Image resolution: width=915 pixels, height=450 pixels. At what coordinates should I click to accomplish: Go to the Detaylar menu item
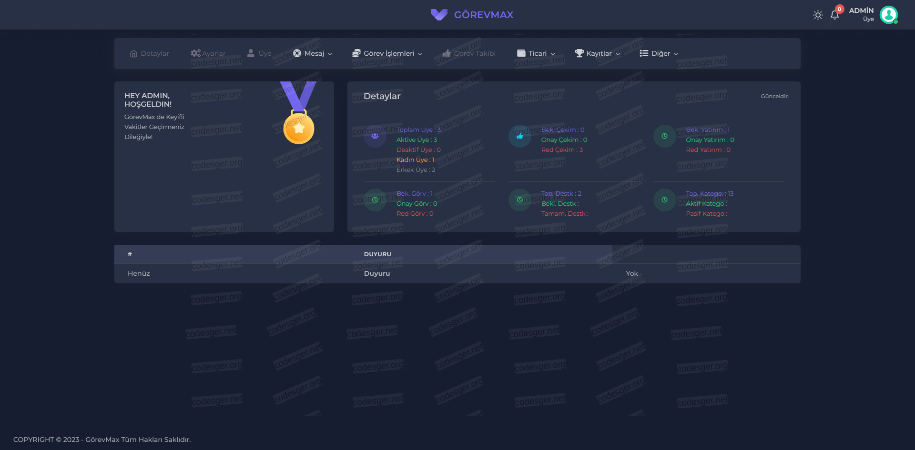point(150,53)
